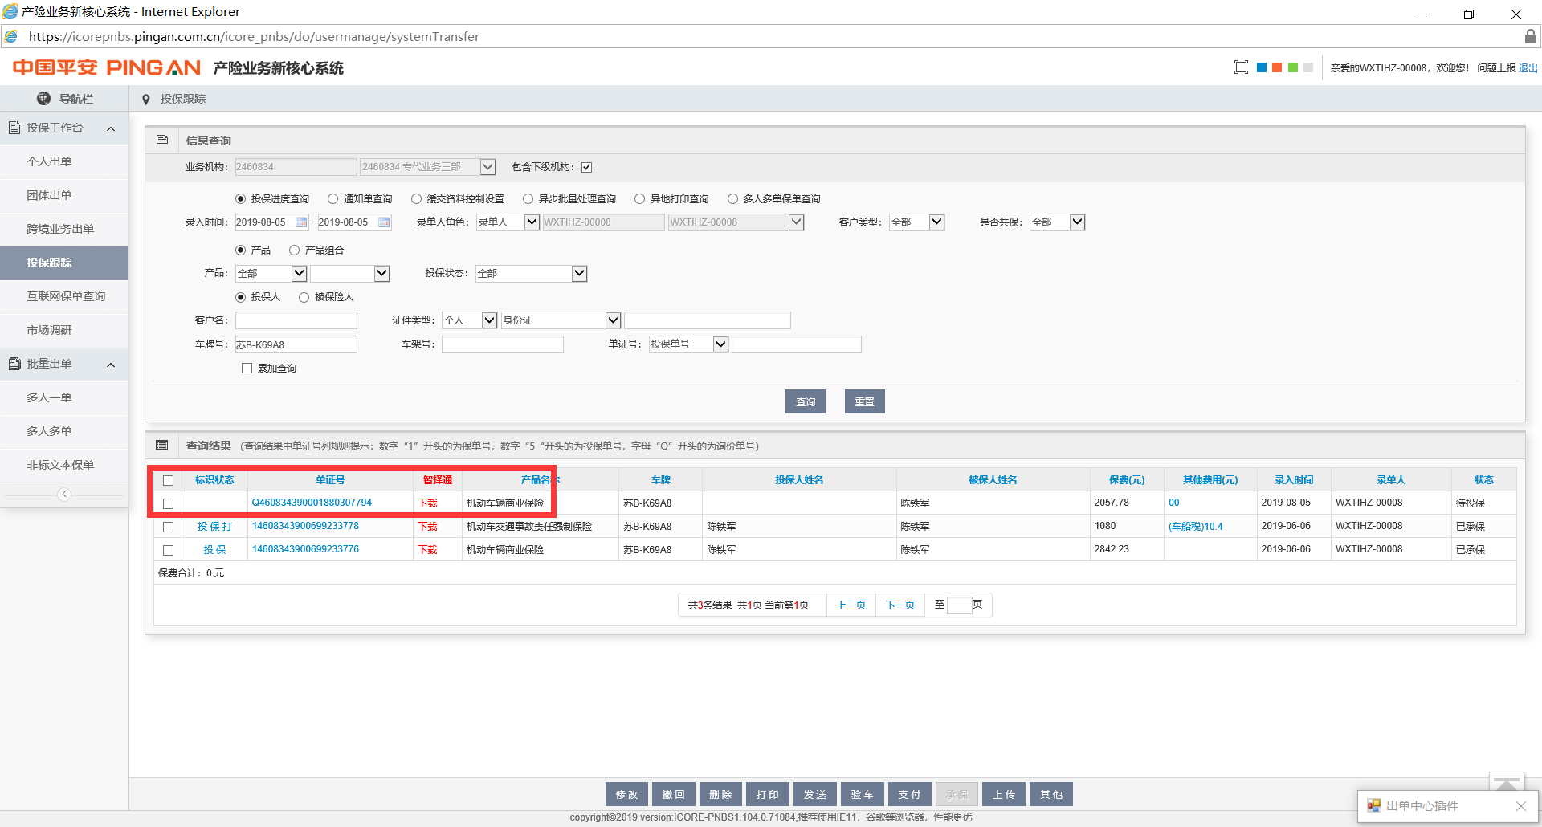This screenshot has width=1542, height=827.
Task: Click the 查询 search button
Action: pos(806,401)
